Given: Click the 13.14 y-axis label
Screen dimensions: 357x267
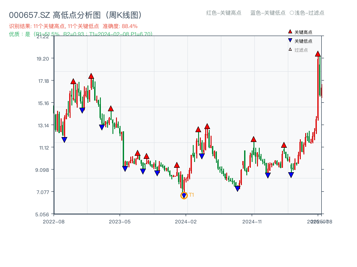Looking at the screenshot, I should (43, 125).
